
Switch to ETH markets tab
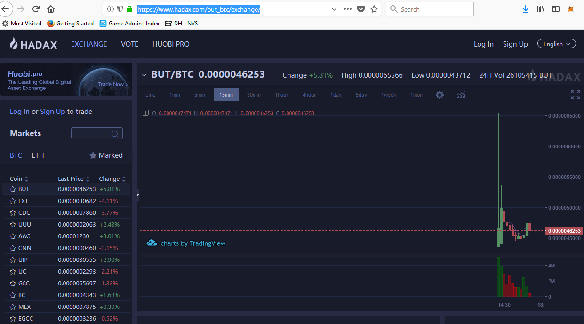38,155
